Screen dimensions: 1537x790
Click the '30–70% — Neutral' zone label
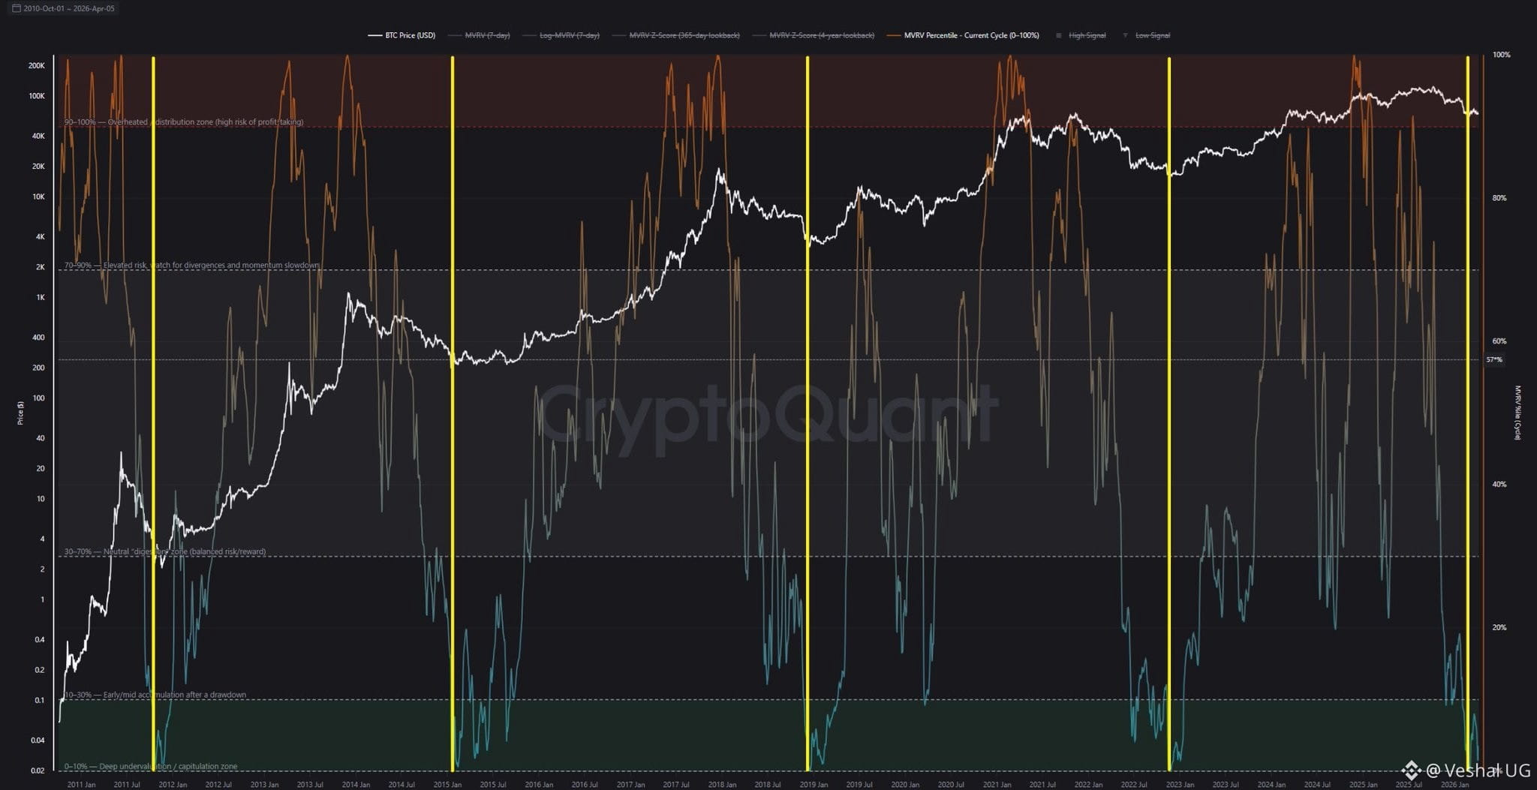165,551
